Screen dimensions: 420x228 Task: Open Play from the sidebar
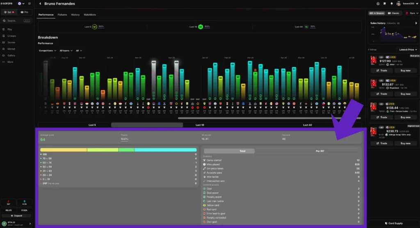click(10, 30)
